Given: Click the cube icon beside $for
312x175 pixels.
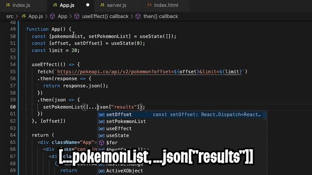Looking at the screenshot, I should coord(101,142).
